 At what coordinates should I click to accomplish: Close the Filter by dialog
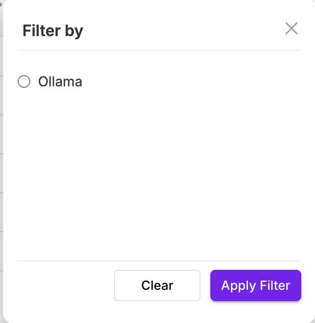[292, 29]
